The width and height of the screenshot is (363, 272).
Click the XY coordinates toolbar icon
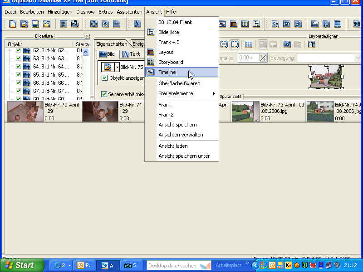click(x=275, y=24)
